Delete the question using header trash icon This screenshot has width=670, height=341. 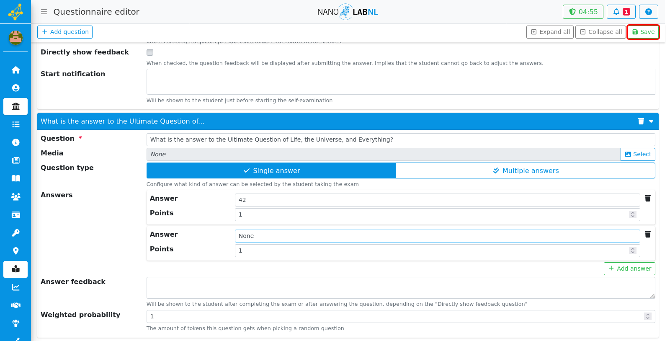(x=641, y=121)
